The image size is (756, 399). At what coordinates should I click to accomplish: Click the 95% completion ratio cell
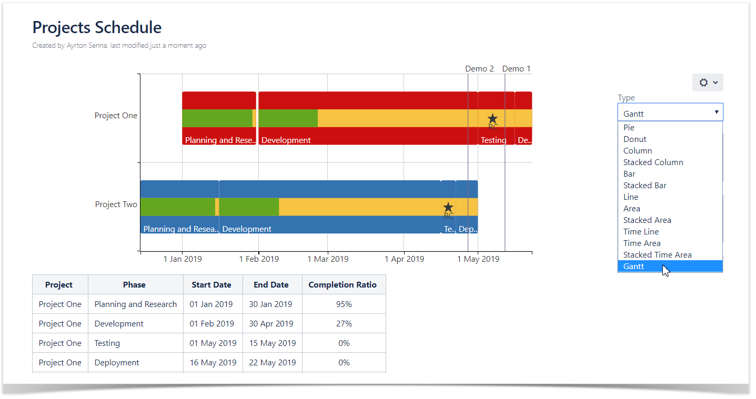pyautogui.click(x=344, y=304)
